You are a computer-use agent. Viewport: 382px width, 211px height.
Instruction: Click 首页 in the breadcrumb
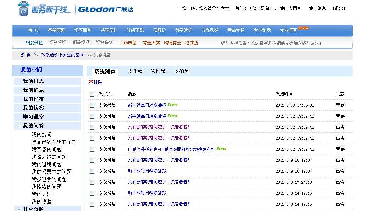pyautogui.click(x=25, y=55)
